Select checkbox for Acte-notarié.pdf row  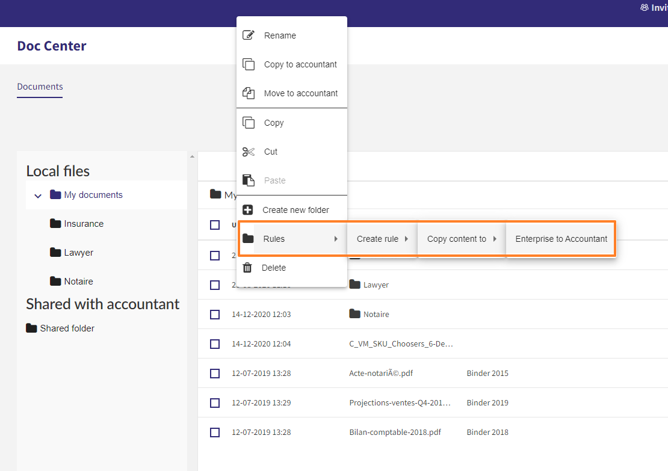pyautogui.click(x=215, y=374)
